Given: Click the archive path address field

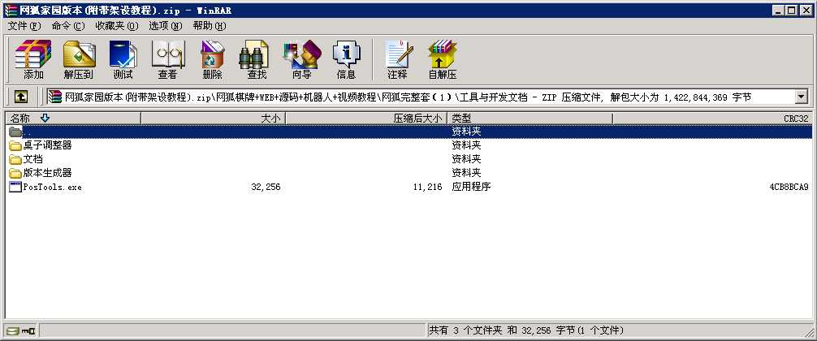Looking at the screenshot, I should coord(427,97).
